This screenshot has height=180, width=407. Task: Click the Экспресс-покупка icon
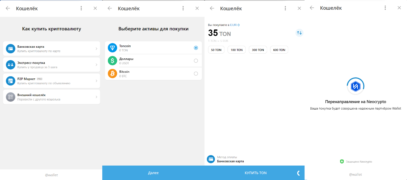[x=10, y=65]
